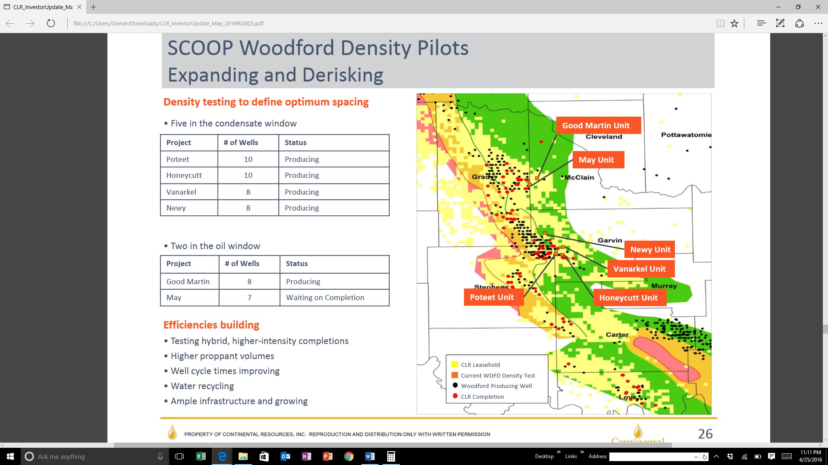The image size is (828, 465).
Task: Open the Windows Store taskbar icon
Action: pyautogui.click(x=264, y=456)
